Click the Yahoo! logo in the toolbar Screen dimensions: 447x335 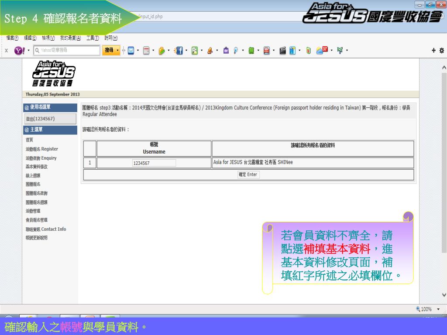click(20, 51)
